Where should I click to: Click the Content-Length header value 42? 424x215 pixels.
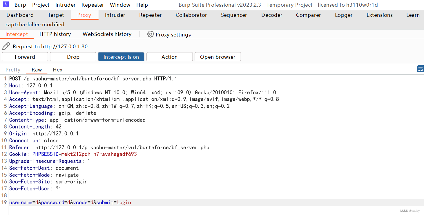pos(59,127)
